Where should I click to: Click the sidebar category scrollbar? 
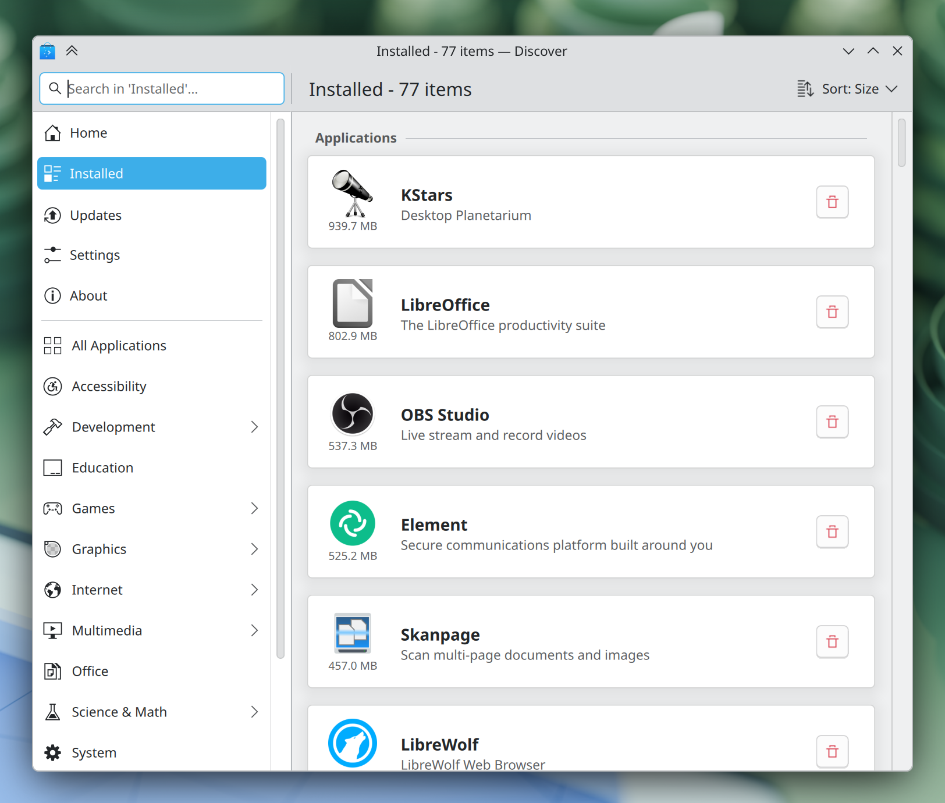tap(280, 388)
